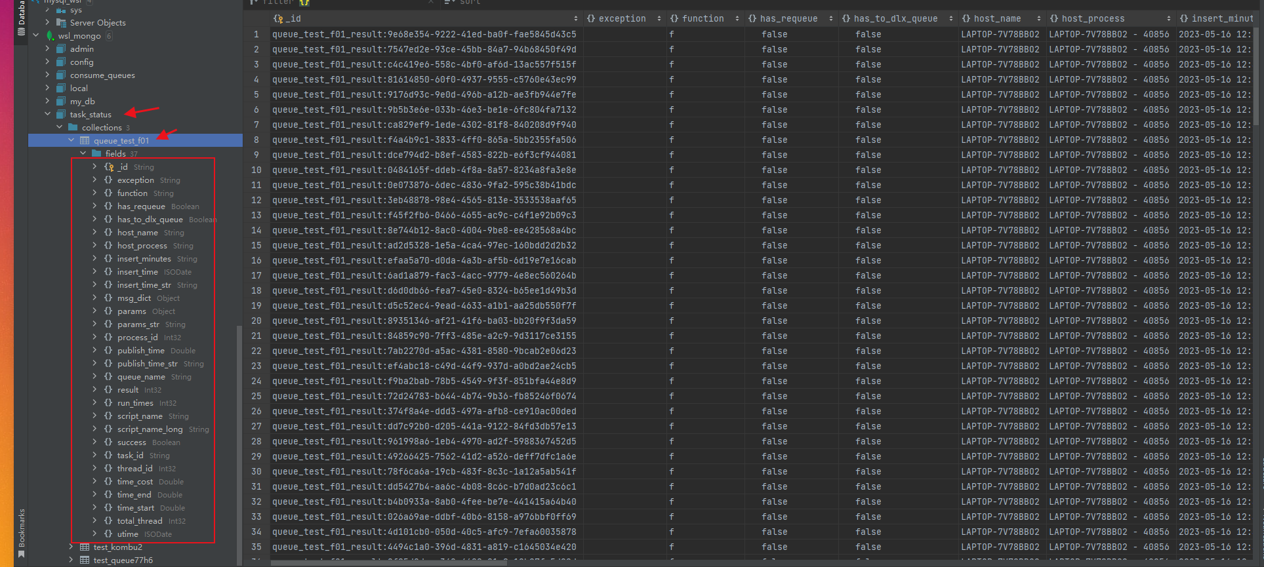1264x567 pixels.
Task: Select the total_thread field in the tree
Action: tap(140, 520)
